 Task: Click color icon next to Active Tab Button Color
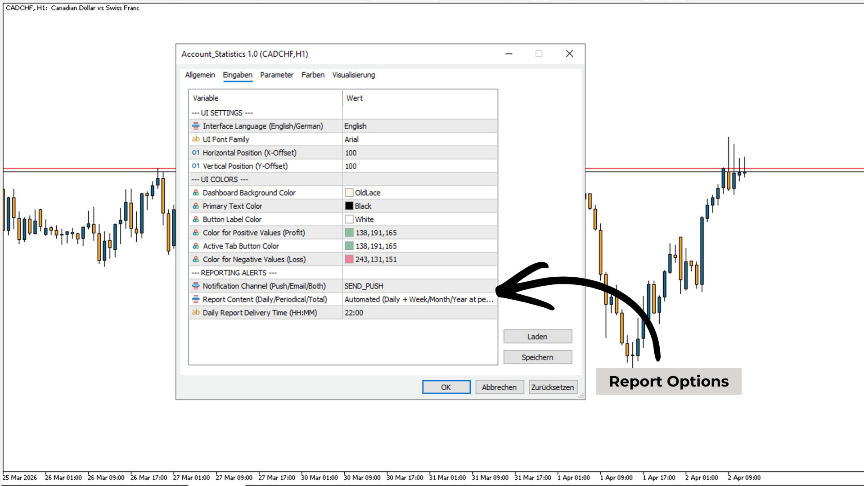point(196,246)
